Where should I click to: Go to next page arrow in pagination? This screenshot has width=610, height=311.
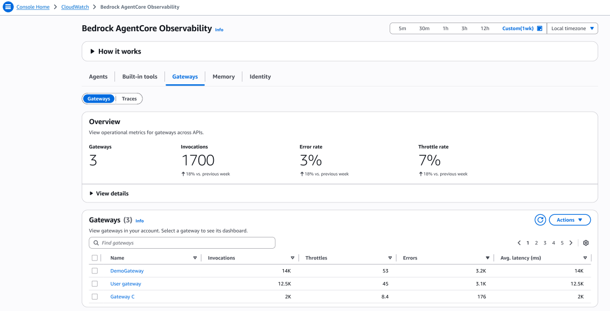[x=571, y=243]
